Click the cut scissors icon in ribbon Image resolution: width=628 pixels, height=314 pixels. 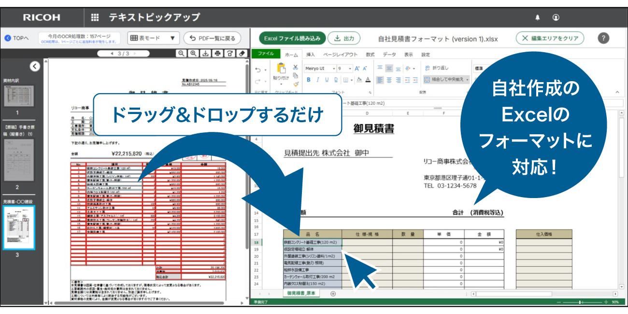pyautogui.click(x=296, y=68)
